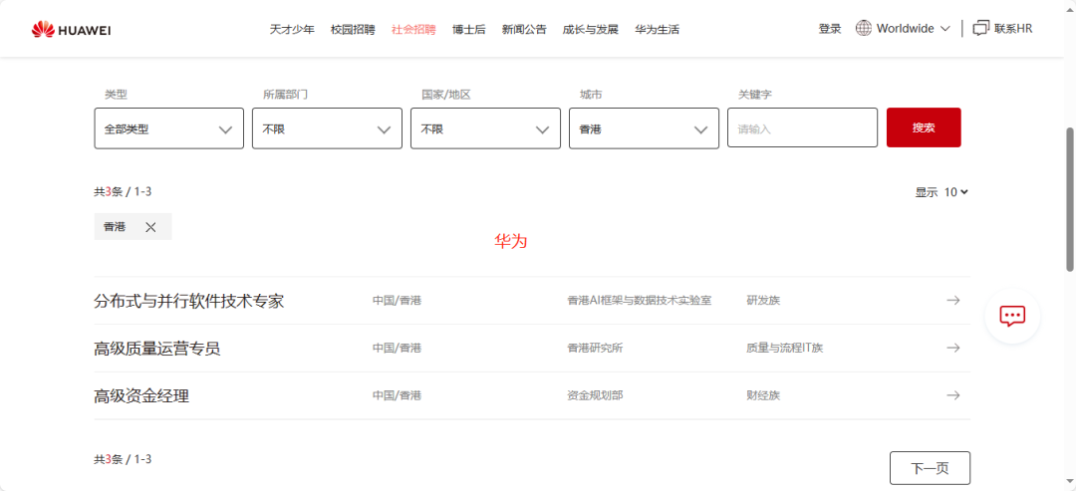The width and height of the screenshot is (1076, 491).
Task: Click the 联系HR text link
Action: coord(1013,29)
